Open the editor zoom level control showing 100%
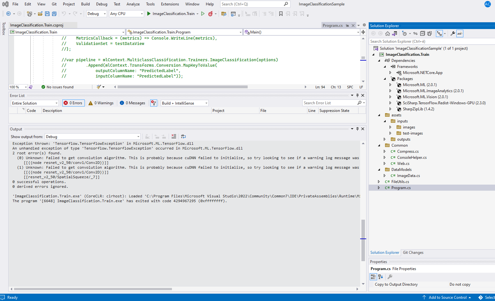Viewport: 495px width, 301px height. coord(18,87)
